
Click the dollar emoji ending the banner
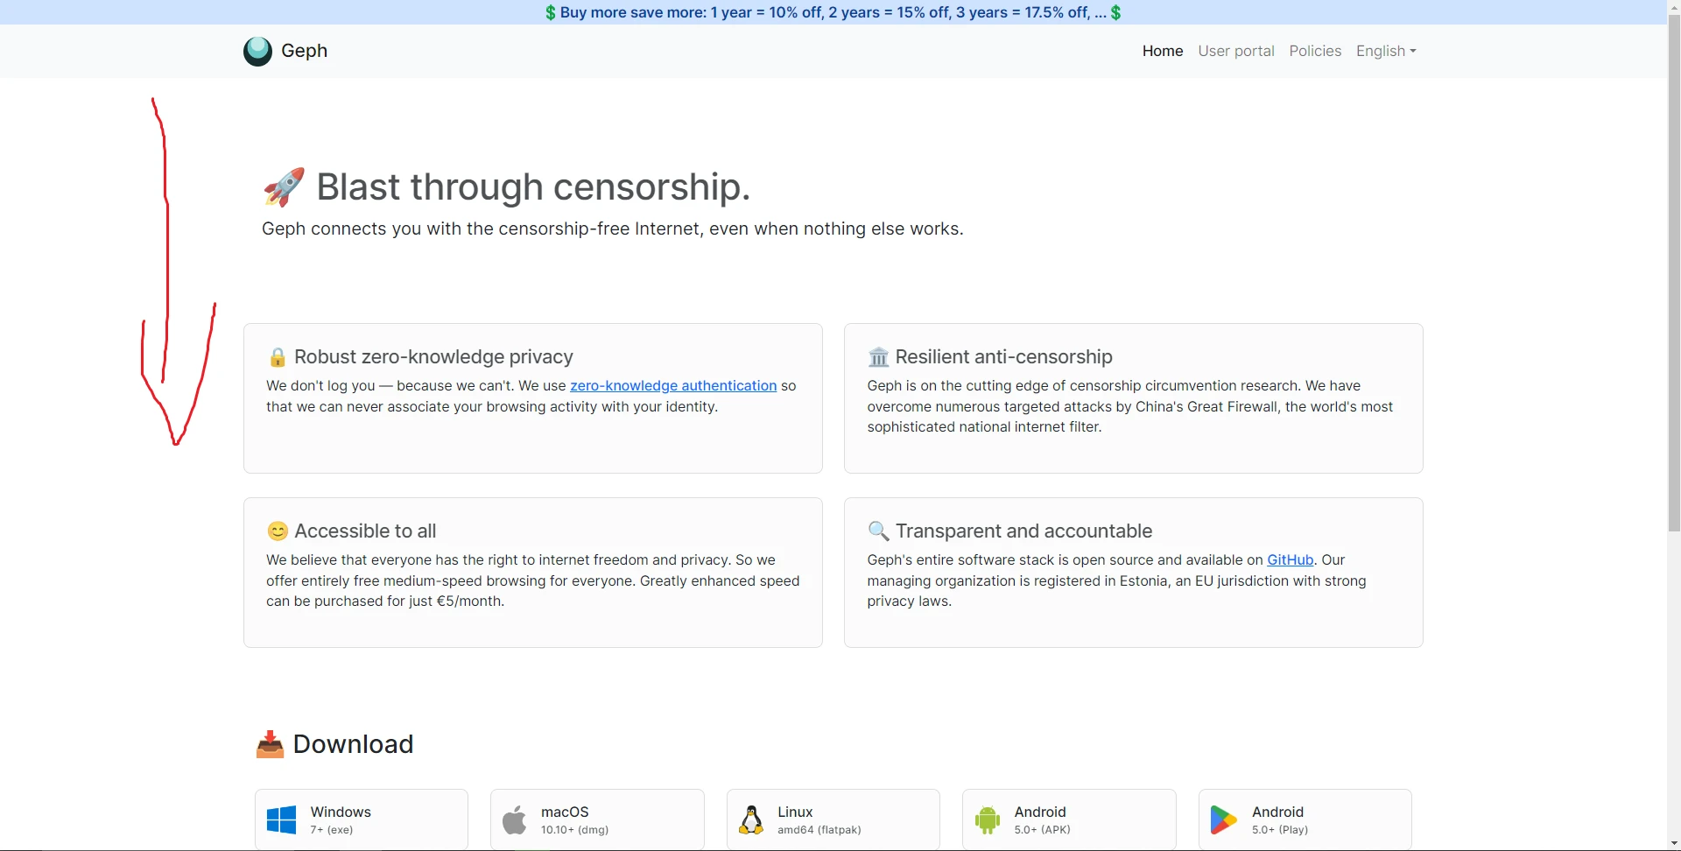pos(1115,12)
